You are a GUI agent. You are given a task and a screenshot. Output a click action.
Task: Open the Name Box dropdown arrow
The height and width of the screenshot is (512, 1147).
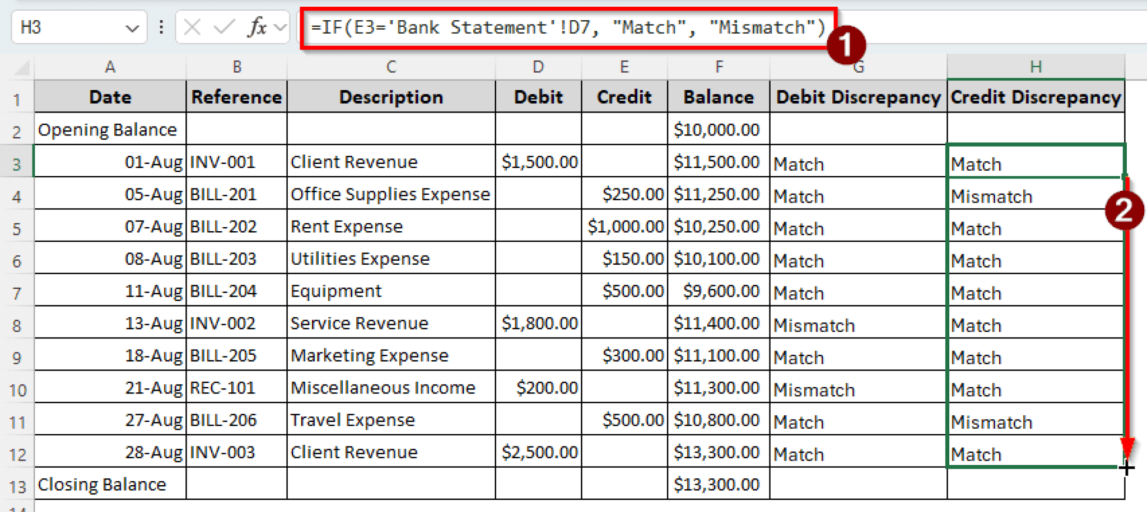133,26
